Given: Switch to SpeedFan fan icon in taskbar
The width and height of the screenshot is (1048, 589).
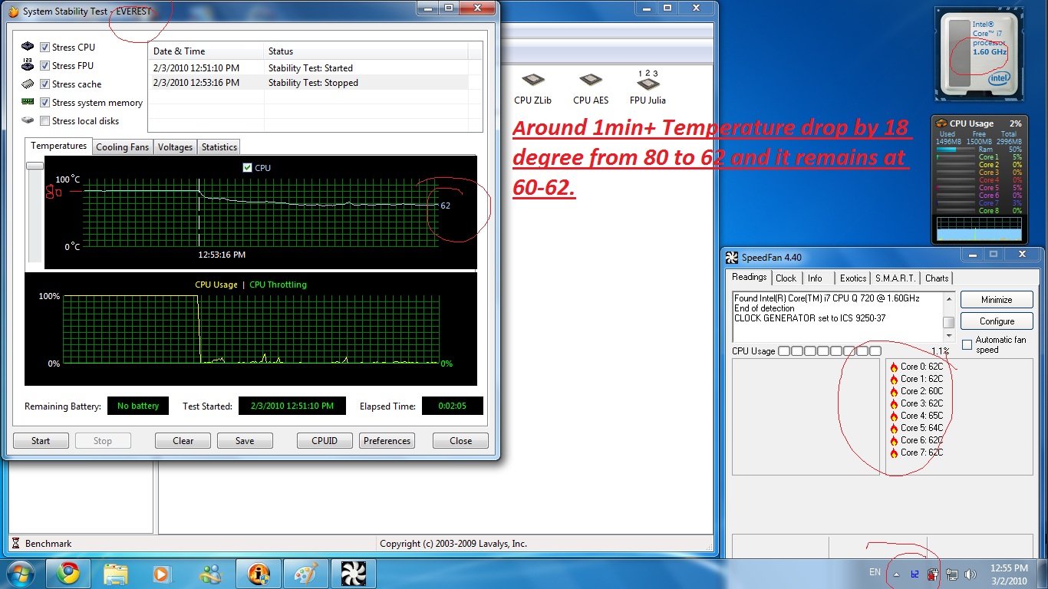Looking at the screenshot, I should pos(354,573).
